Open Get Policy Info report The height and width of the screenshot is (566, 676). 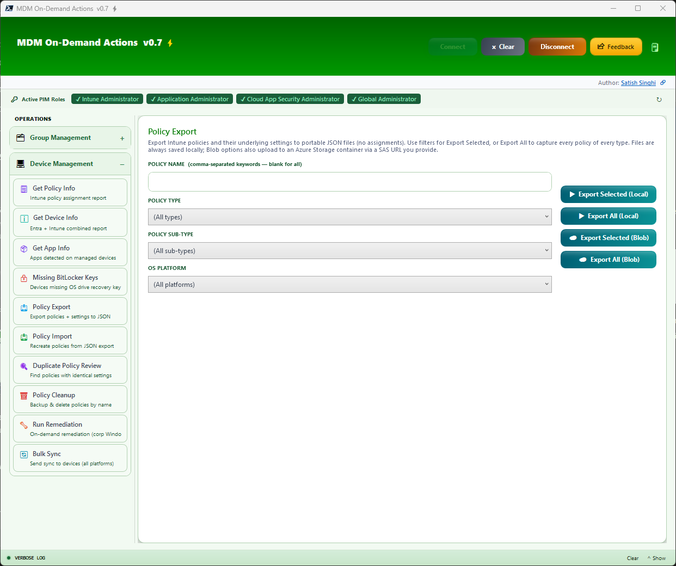click(x=70, y=193)
